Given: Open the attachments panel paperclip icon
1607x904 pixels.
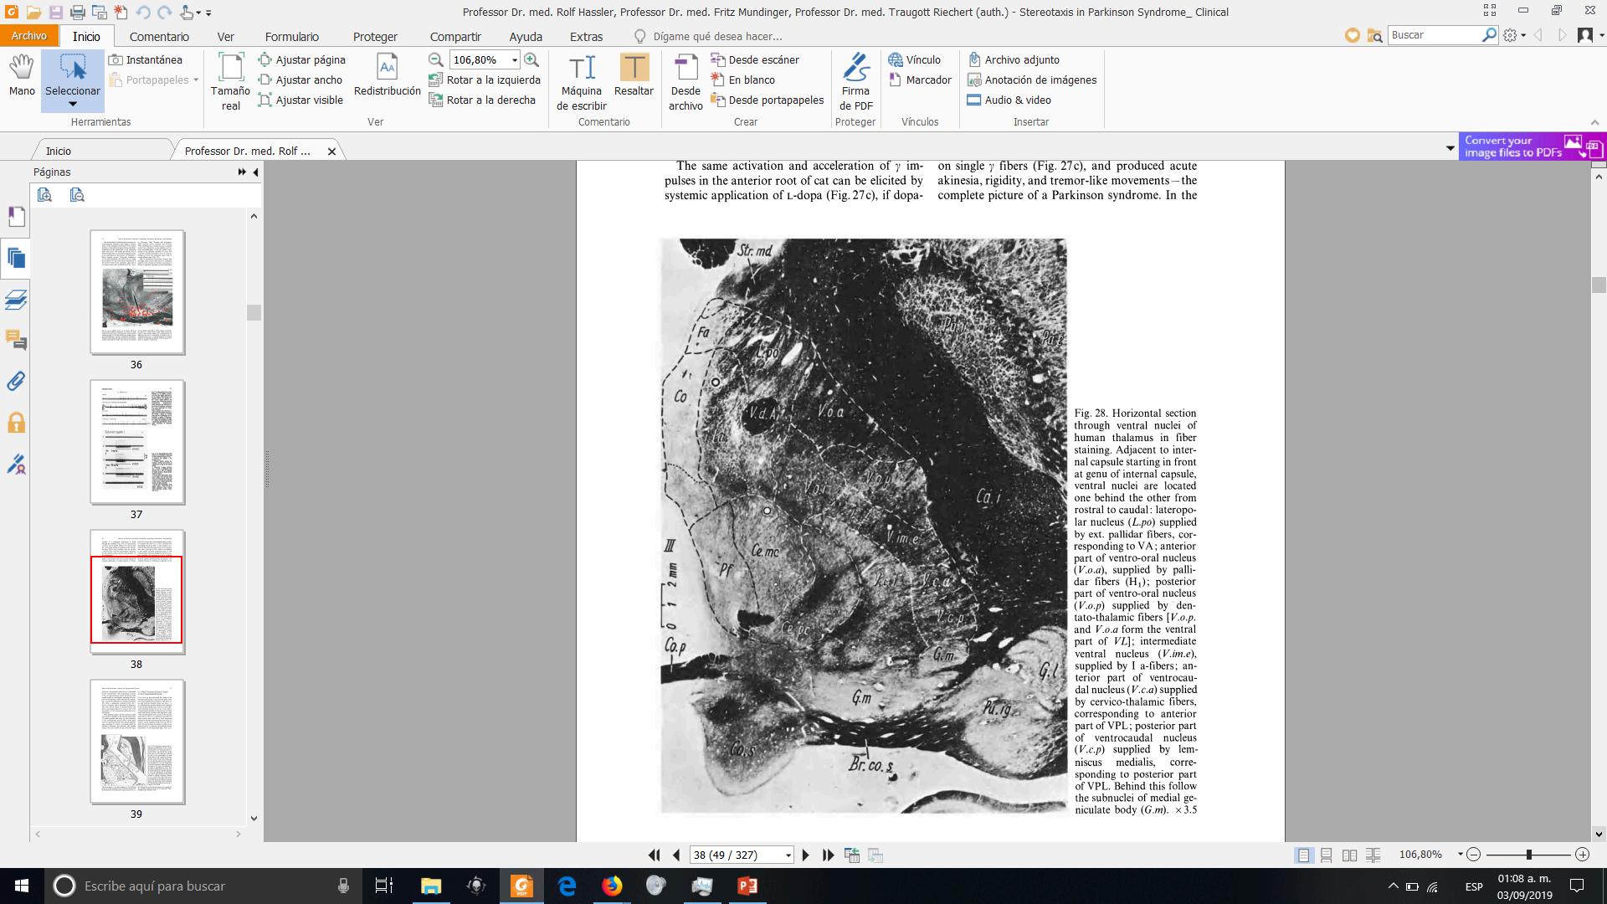Looking at the screenshot, I should coord(16,382).
